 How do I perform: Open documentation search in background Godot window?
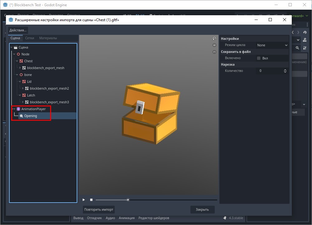tap(305, 40)
